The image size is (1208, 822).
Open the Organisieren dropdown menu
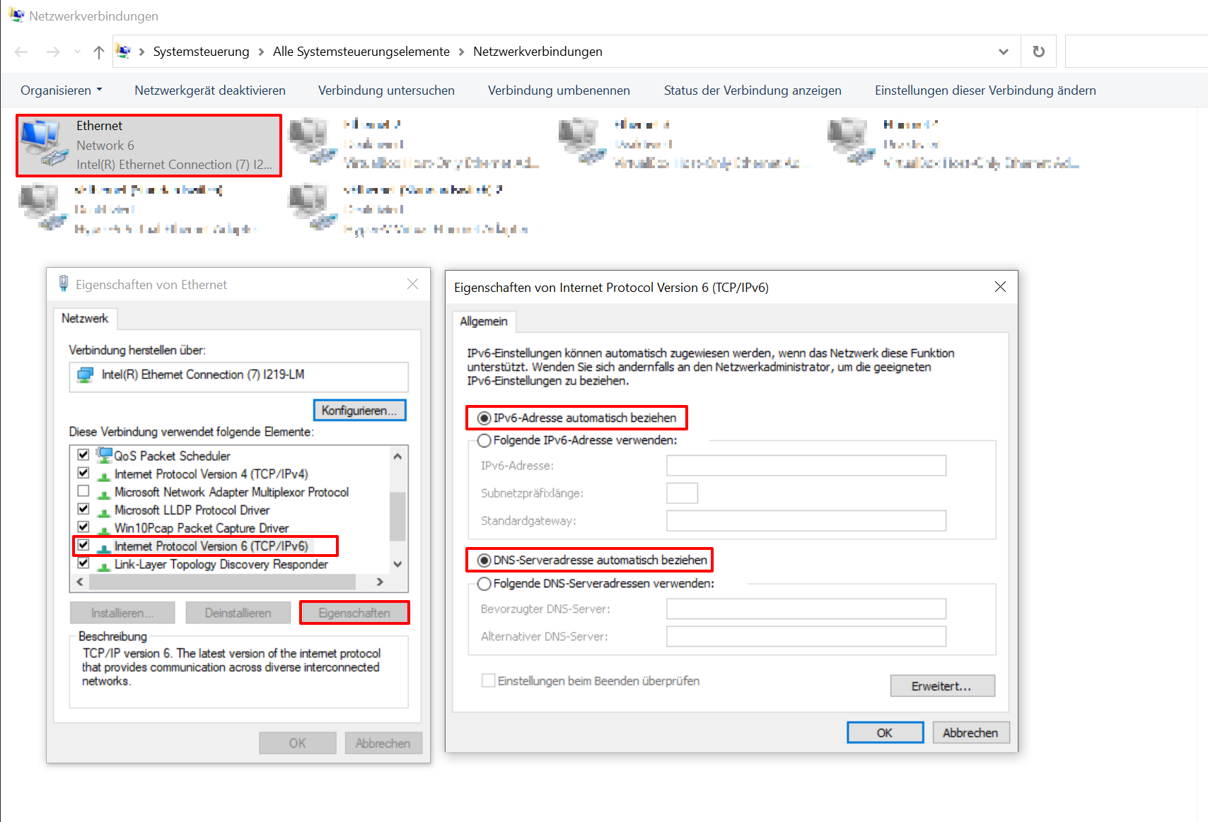coord(62,90)
